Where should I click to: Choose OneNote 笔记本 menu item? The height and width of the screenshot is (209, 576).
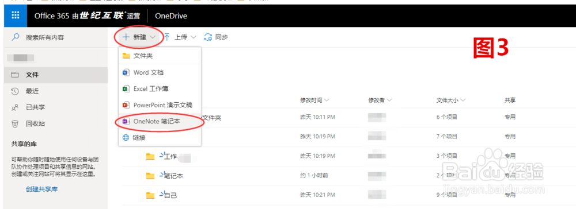[160, 122]
